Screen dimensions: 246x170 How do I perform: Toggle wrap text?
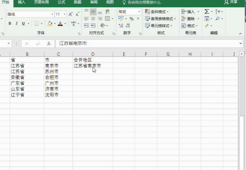tap(108, 12)
